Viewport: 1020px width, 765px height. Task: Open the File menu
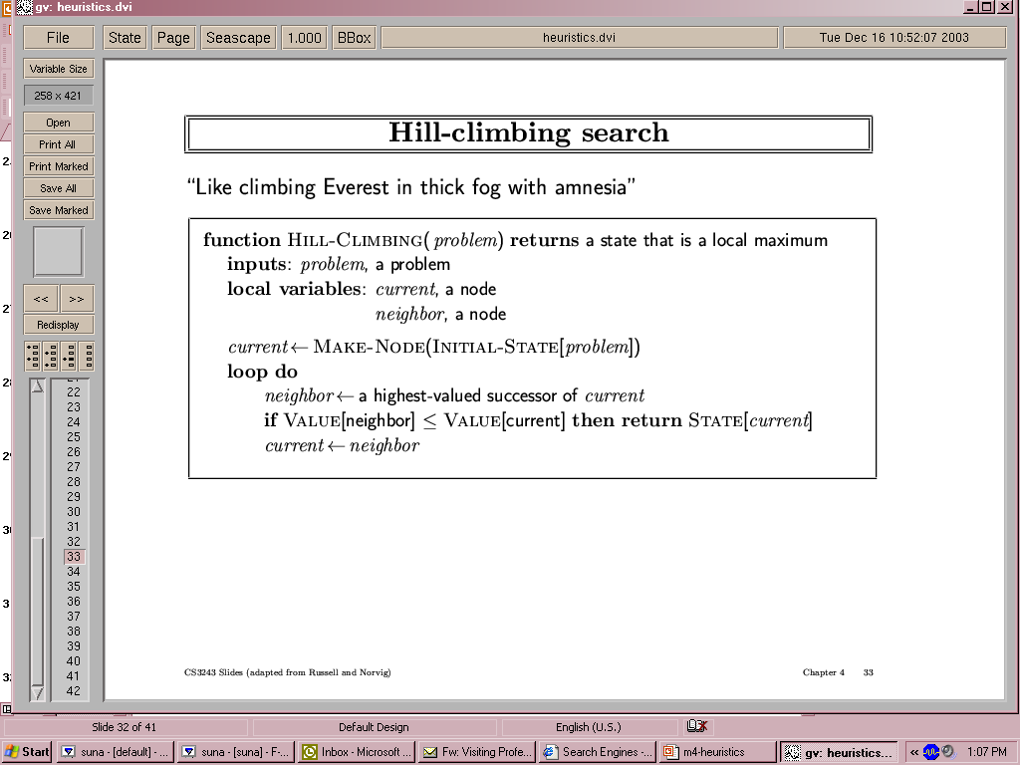pyautogui.click(x=58, y=38)
